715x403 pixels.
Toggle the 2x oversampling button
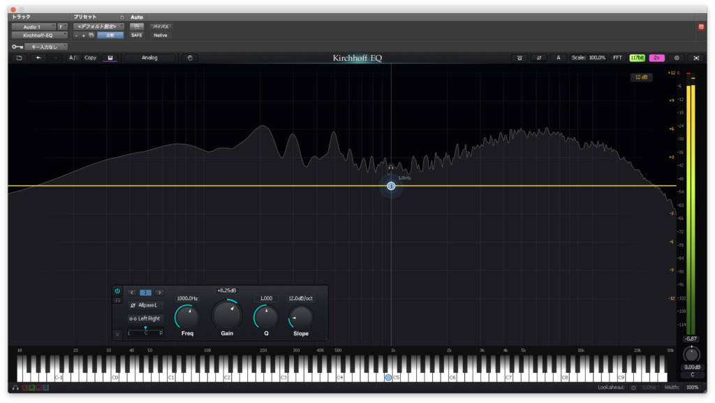coord(656,58)
